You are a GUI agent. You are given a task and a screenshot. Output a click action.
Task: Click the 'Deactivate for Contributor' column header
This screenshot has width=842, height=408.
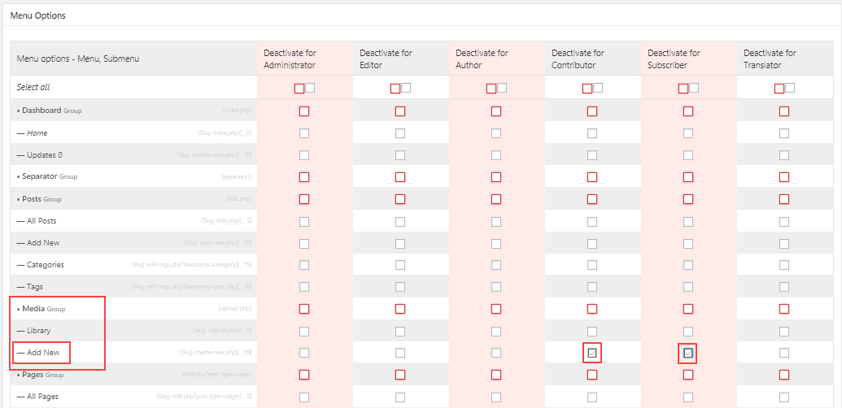[578, 59]
